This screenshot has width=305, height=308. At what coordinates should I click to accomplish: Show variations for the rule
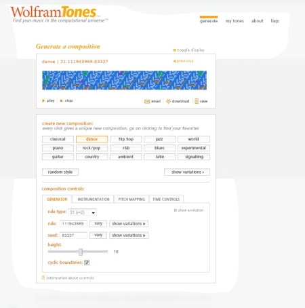129,224
